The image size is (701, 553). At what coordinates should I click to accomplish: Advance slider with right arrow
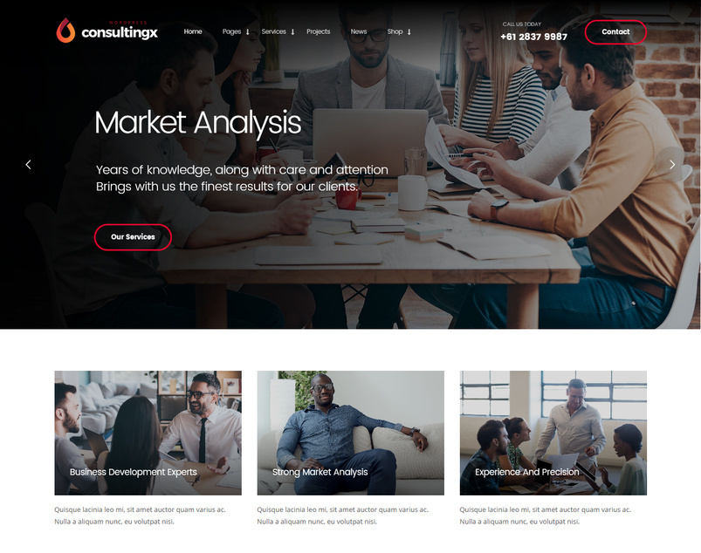[x=672, y=164]
